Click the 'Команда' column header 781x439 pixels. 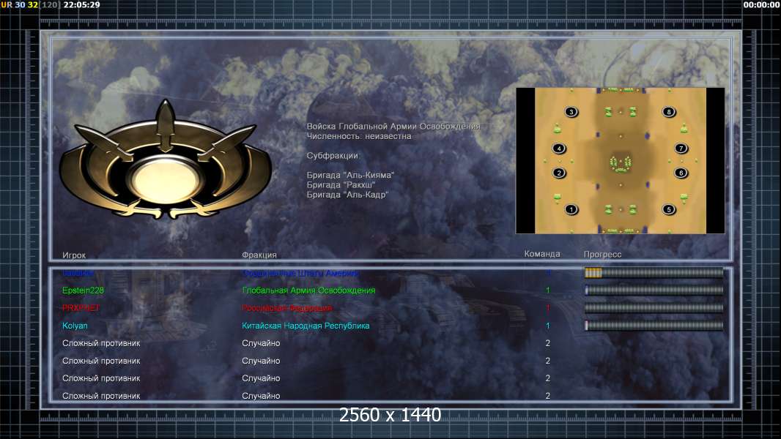coord(542,254)
